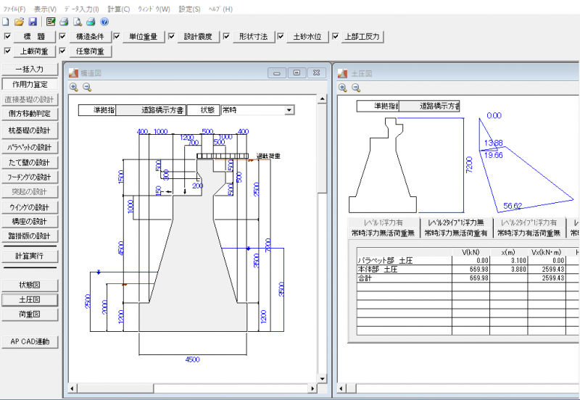Click the フーチングの設計 button

point(30,177)
